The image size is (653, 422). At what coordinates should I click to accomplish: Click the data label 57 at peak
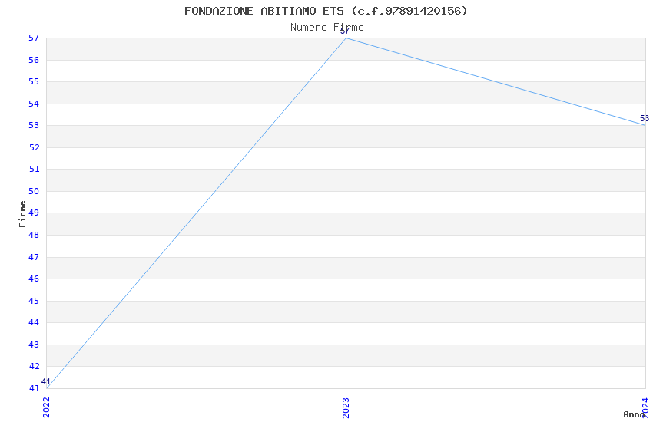[345, 31]
